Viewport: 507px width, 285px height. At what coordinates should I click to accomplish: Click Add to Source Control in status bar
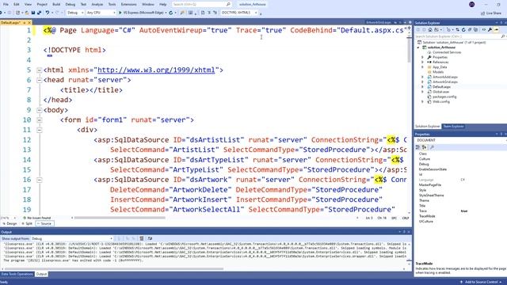point(482,282)
